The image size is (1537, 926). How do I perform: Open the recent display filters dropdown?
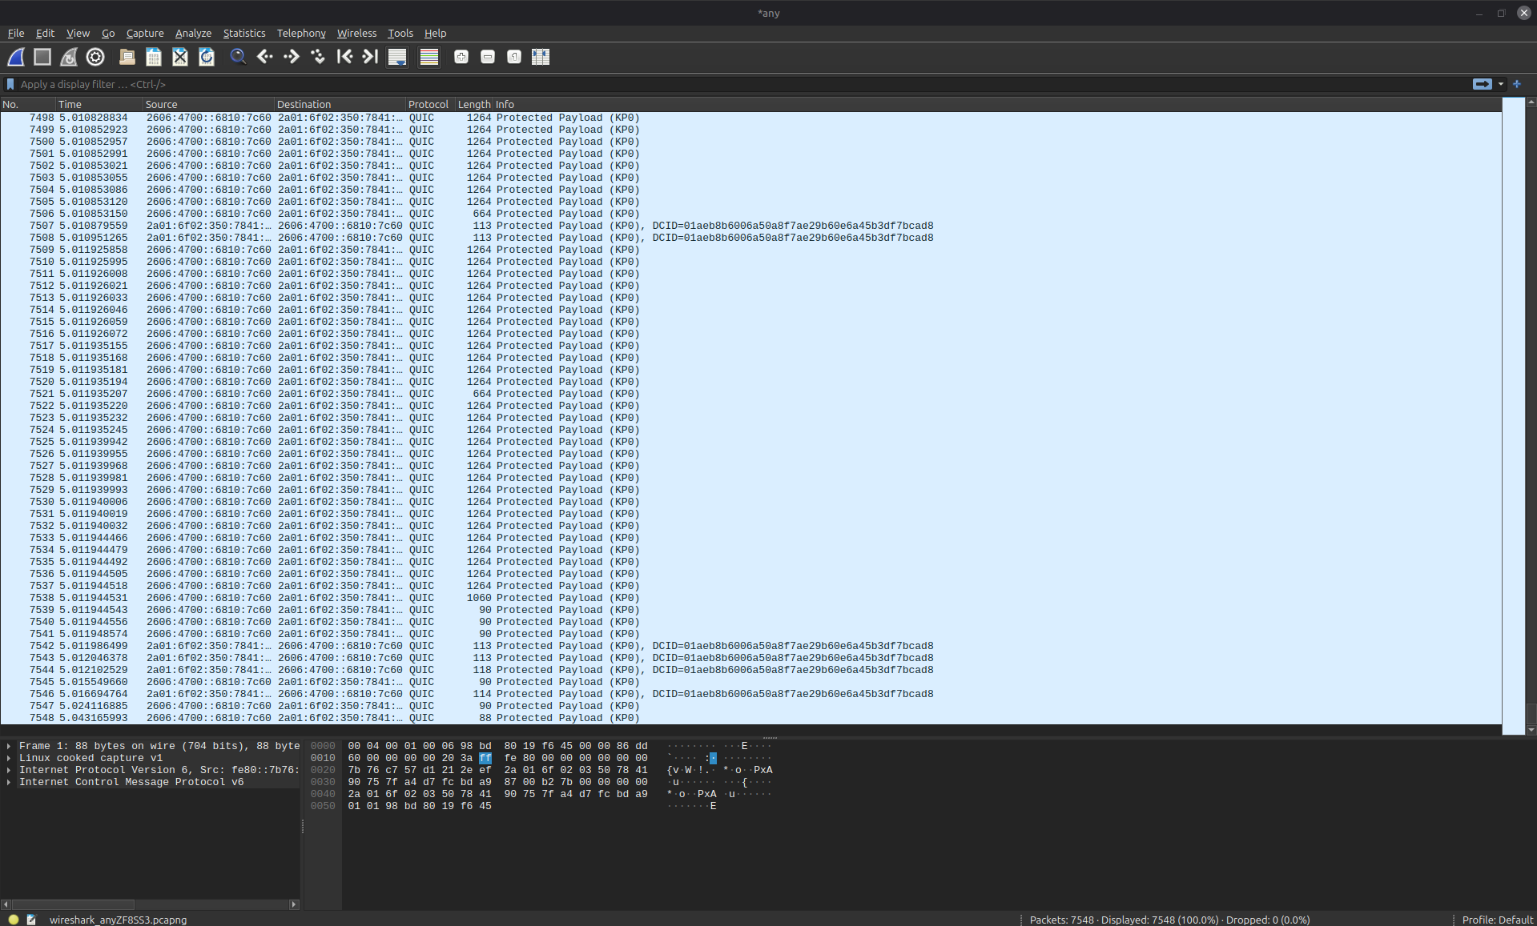(x=1501, y=84)
